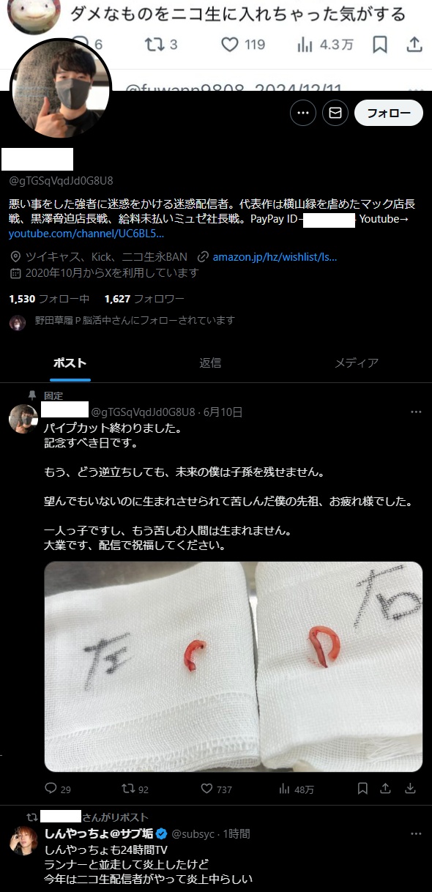Screen dimensions: 432x892
Task: Bookmark the pinned post
Action: (x=362, y=789)
